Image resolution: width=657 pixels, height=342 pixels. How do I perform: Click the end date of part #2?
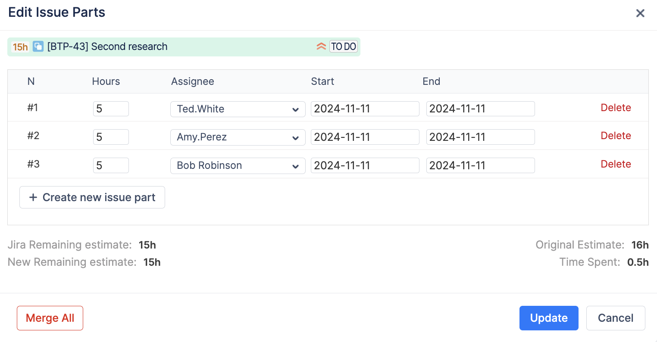click(x=480, y=137)
